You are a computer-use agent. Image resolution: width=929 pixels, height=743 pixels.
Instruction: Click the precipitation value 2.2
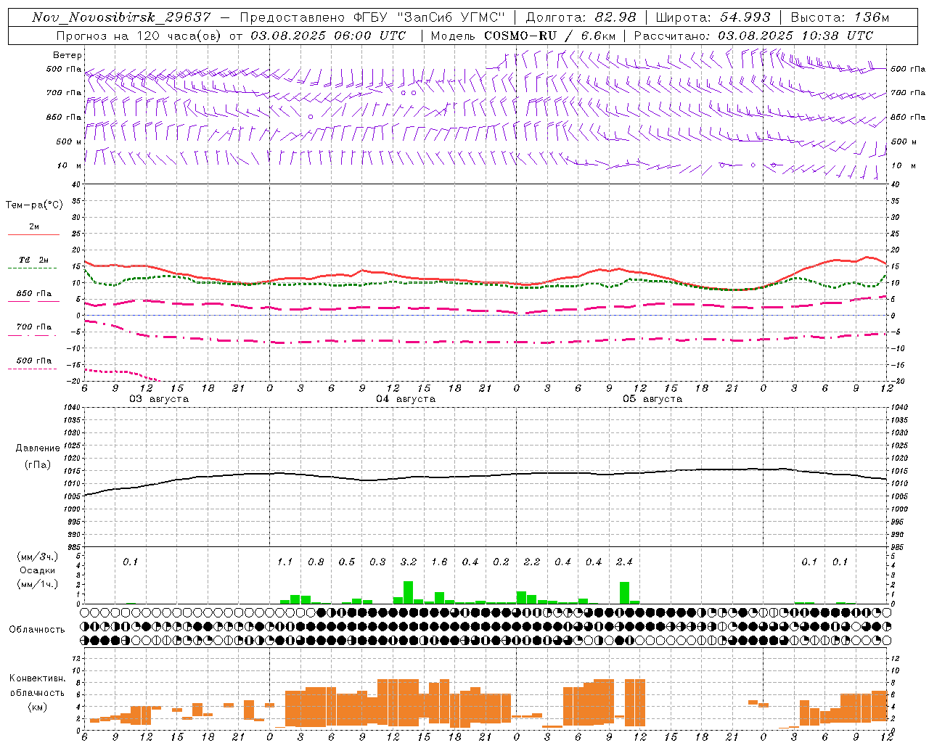(532, 562)
